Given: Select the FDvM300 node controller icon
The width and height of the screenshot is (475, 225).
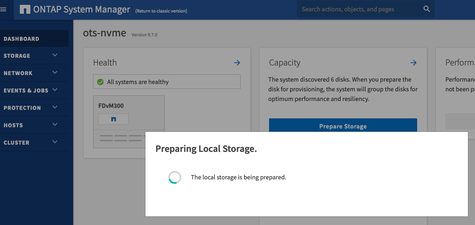Looking at the screenshot, I should [114, 119].
